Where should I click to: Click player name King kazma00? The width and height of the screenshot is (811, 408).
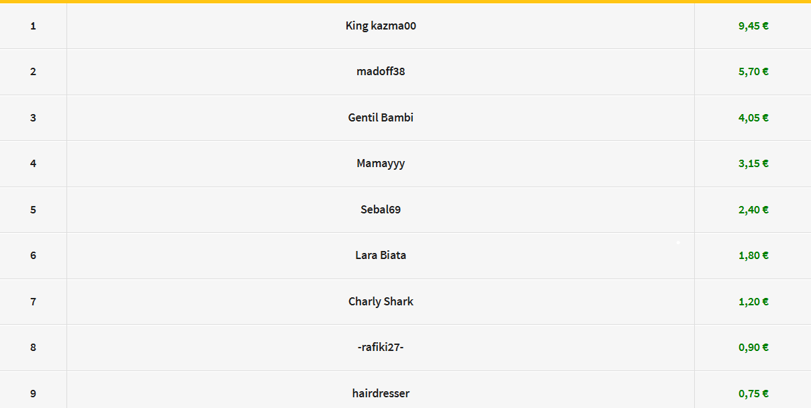click(381, 26)
